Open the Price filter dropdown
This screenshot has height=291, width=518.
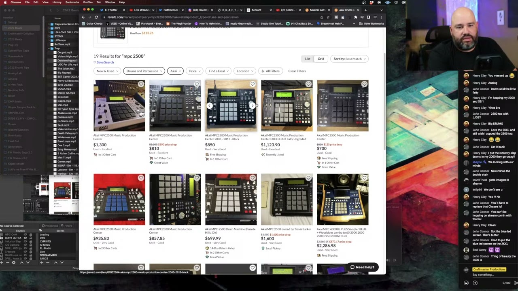pos(194,71)
